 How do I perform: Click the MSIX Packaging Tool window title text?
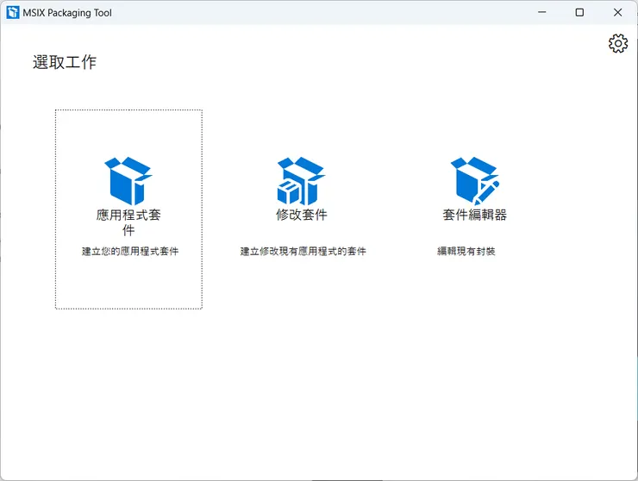click(67, 13)
